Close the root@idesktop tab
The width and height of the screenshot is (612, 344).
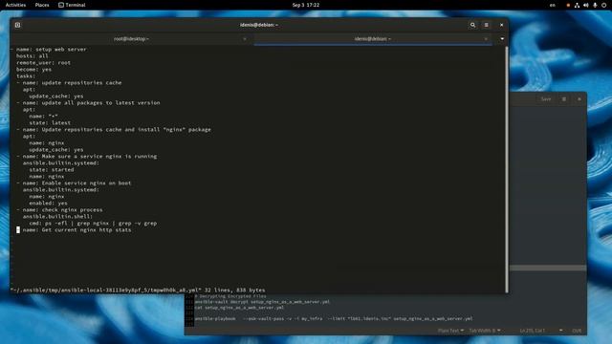tap(245, 39)
